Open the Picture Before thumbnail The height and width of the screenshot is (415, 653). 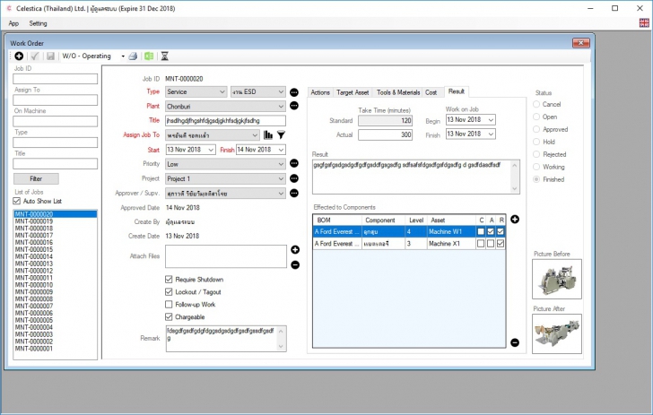[x=556, y=279]
